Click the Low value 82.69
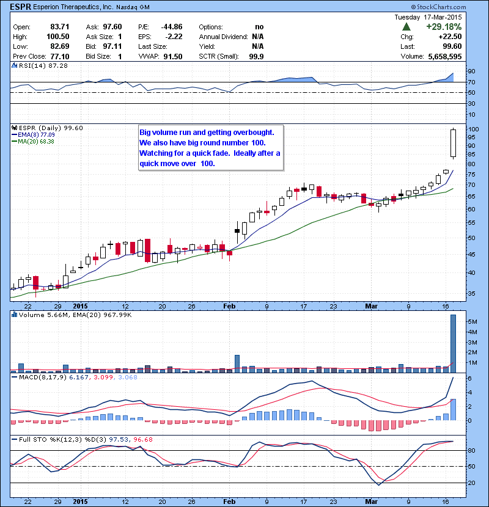Image resolution: width=489 pixels, height=507 pixels. [60, 46]
